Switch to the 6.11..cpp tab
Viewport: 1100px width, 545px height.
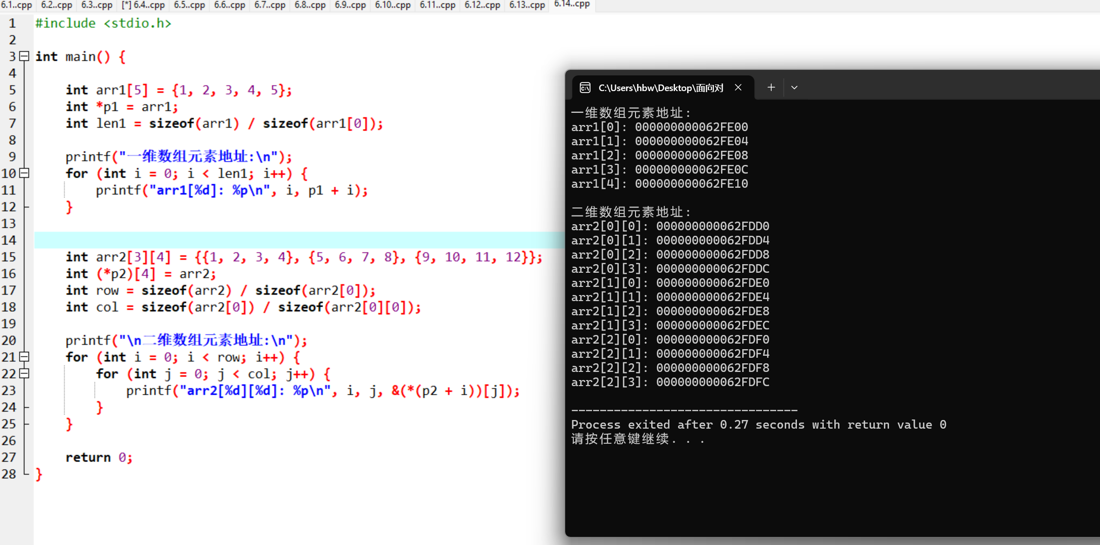point(437,5)
